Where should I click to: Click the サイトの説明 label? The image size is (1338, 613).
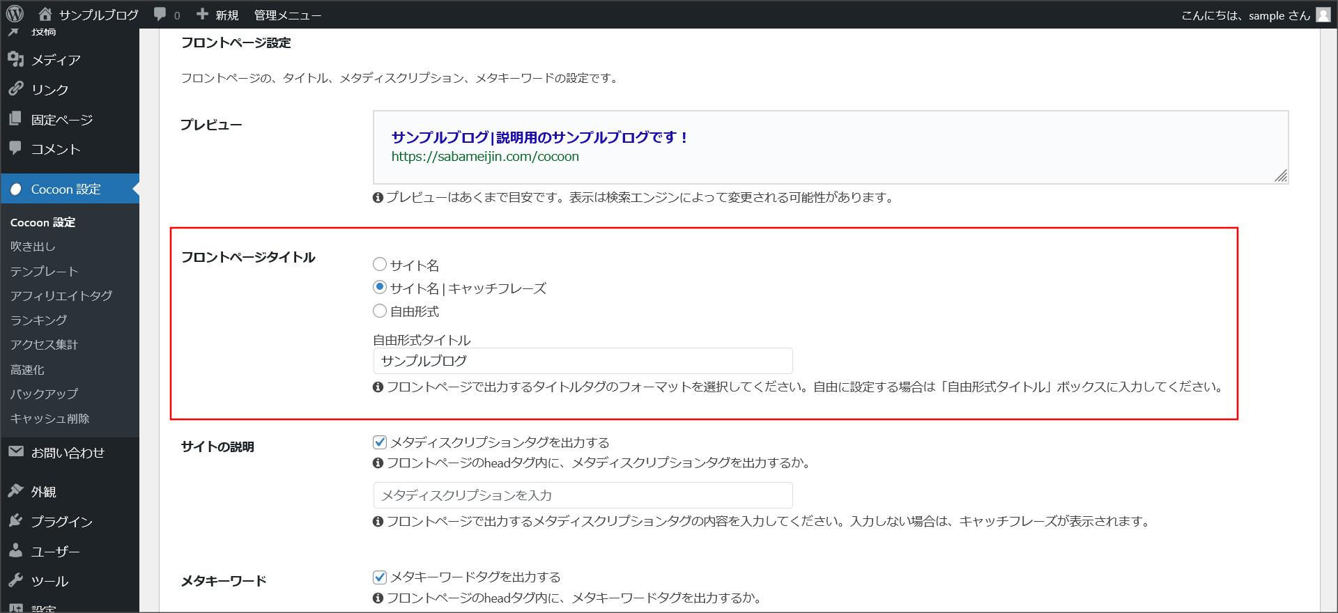click(x=217, y=447)
